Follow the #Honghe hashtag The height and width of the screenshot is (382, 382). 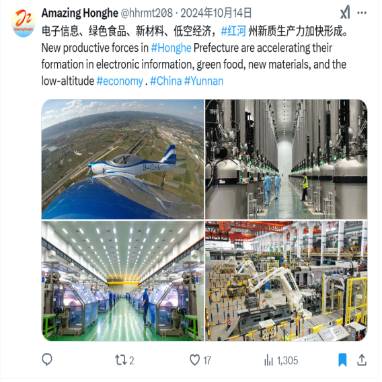point(171,48)
